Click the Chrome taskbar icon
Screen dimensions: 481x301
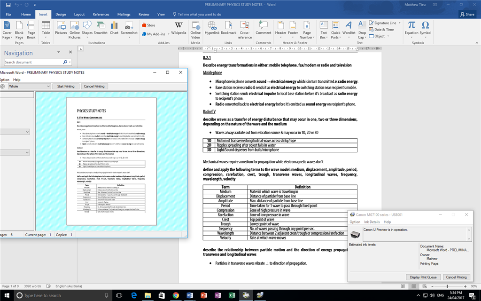point(176,295)
